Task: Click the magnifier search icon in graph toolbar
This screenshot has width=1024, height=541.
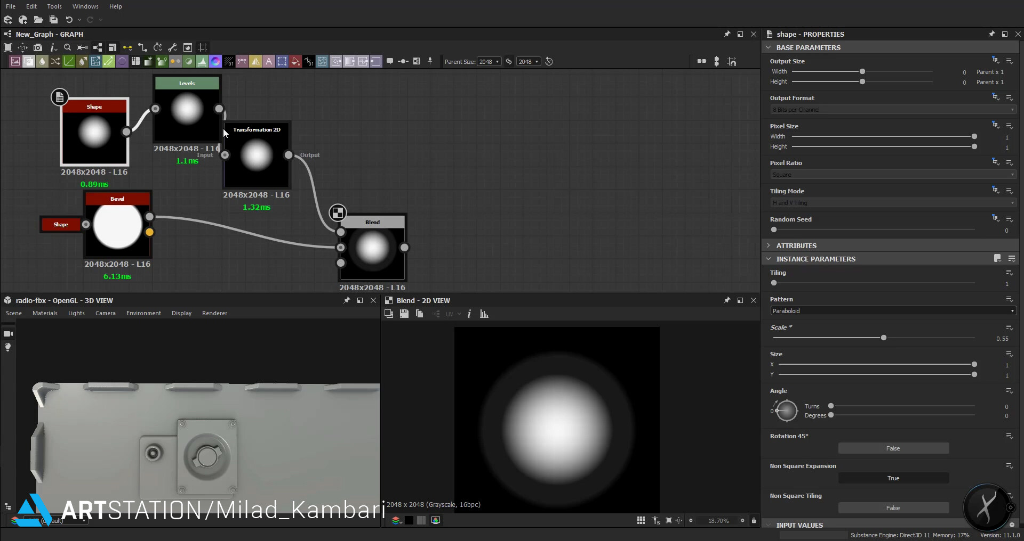Action: tap(67, 47)
